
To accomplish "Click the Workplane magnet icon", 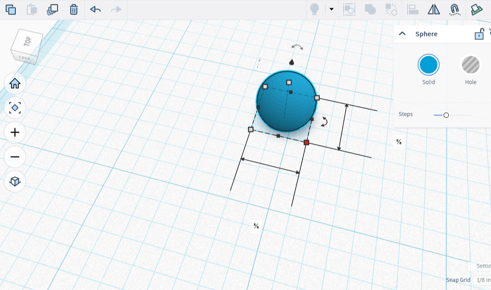I will (x=455, y=9).
